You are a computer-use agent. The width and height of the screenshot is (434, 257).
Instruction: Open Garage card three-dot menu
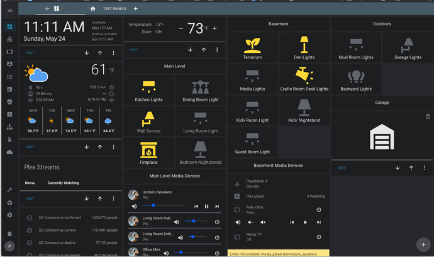pos(425,168)
